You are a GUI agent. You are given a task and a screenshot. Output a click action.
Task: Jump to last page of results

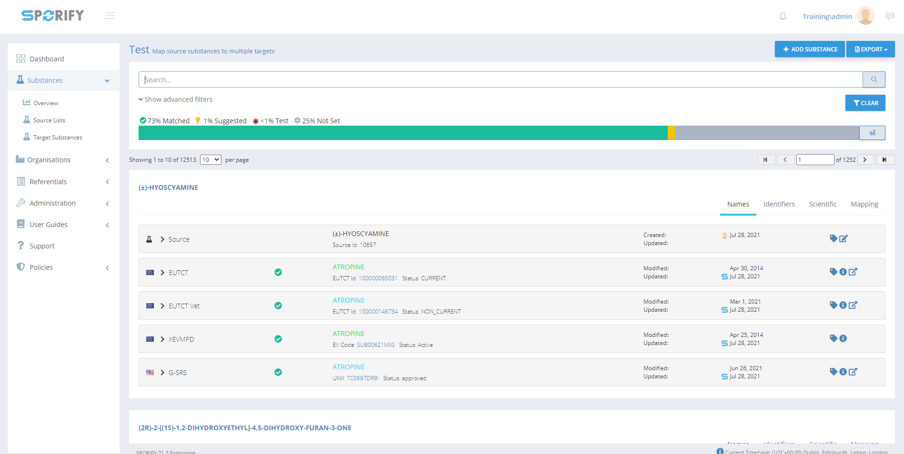(885, 160)
